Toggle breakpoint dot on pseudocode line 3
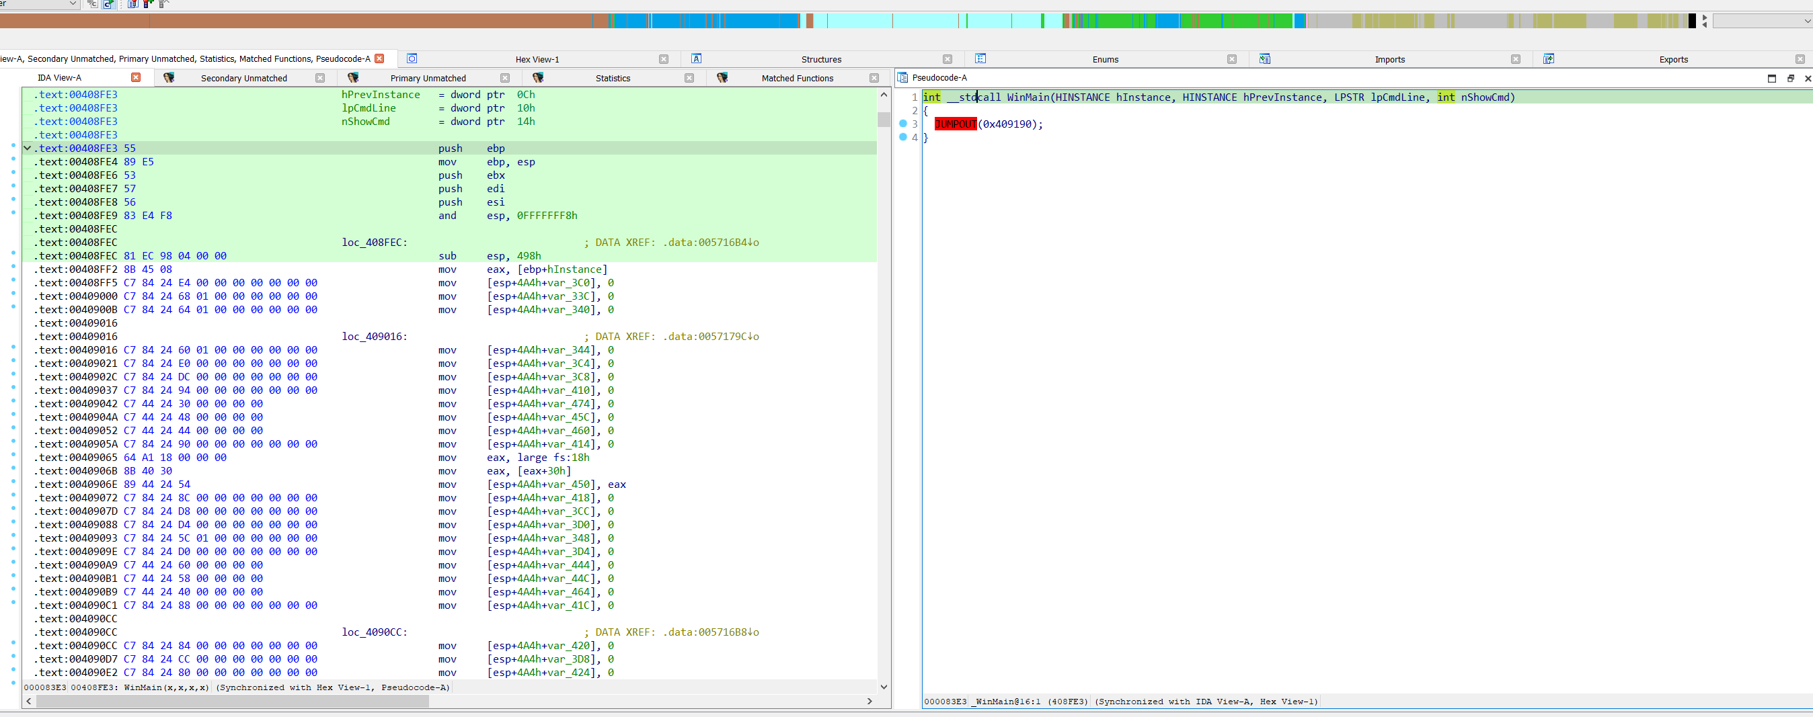The height and width of the screenshot is (717, 1813). [x=903, y=124]
